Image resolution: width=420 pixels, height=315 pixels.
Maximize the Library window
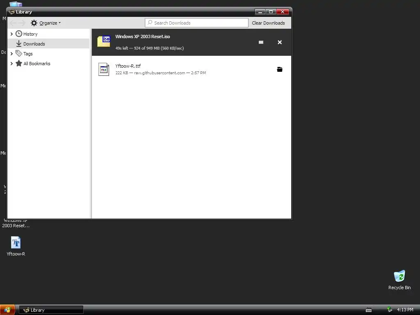pyautogui.click(x=271, y=11)
